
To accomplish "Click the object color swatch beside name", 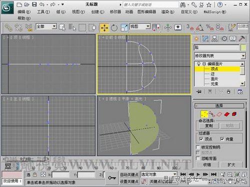I will coord(243,47).
